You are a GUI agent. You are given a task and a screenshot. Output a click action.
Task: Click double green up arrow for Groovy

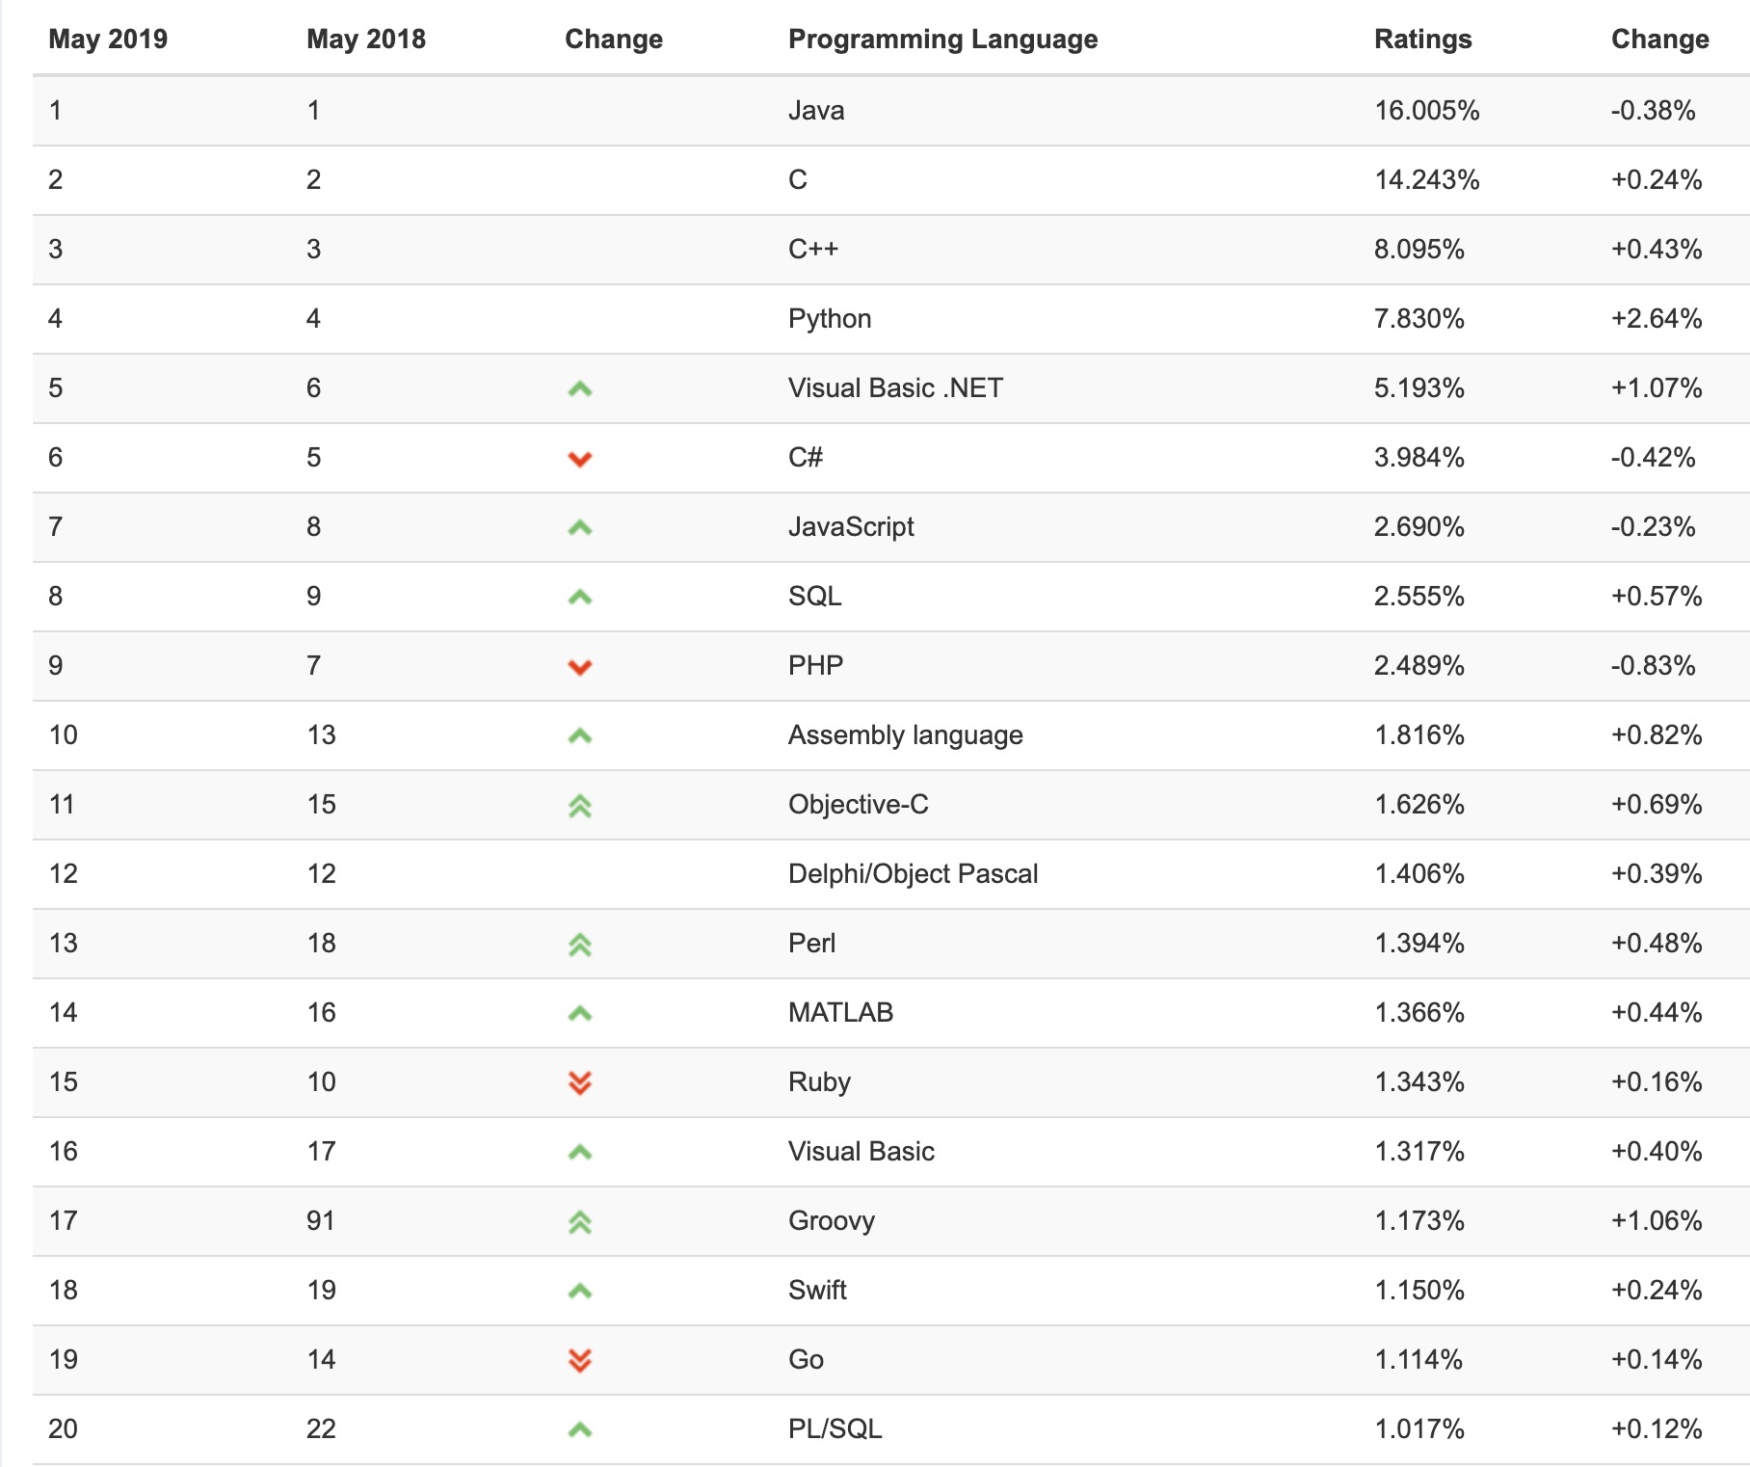(579, 1222)
